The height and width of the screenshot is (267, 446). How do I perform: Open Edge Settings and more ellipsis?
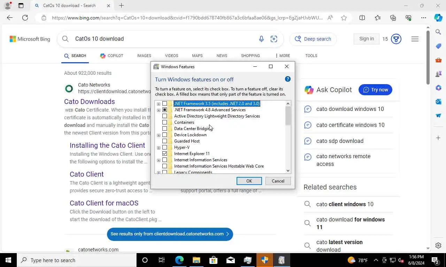pos(423,18)
